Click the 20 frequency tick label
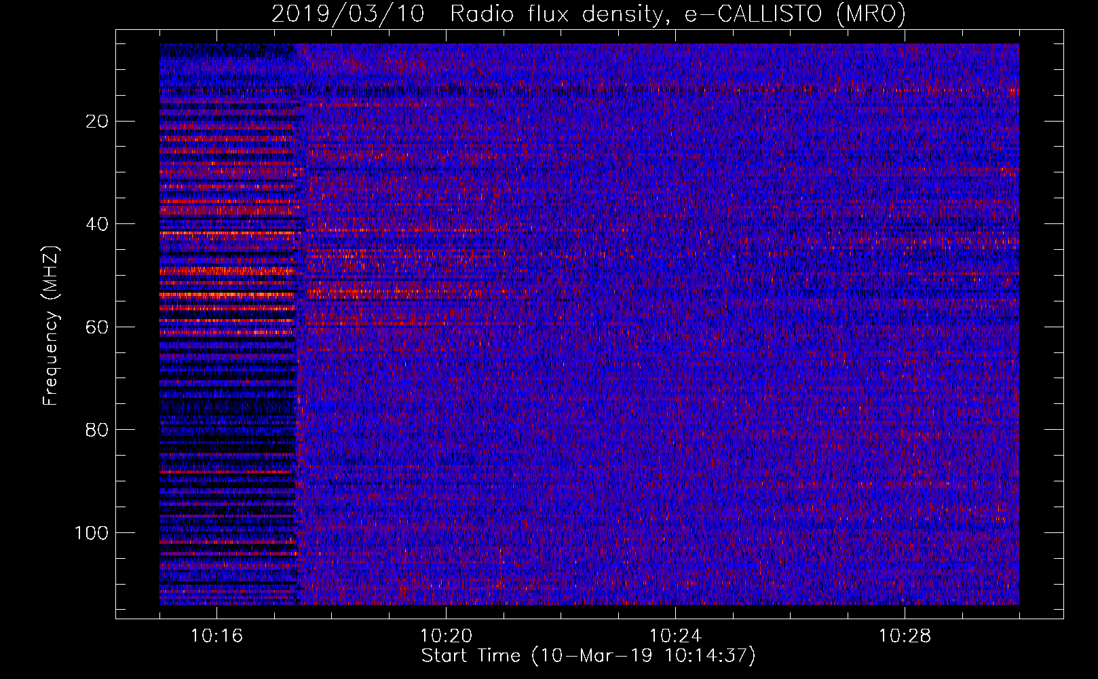The height and width of the screenshot is (679, 1098). coord(97,122)
